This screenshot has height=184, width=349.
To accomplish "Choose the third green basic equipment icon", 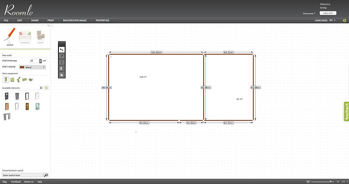I will coord(18,80).
